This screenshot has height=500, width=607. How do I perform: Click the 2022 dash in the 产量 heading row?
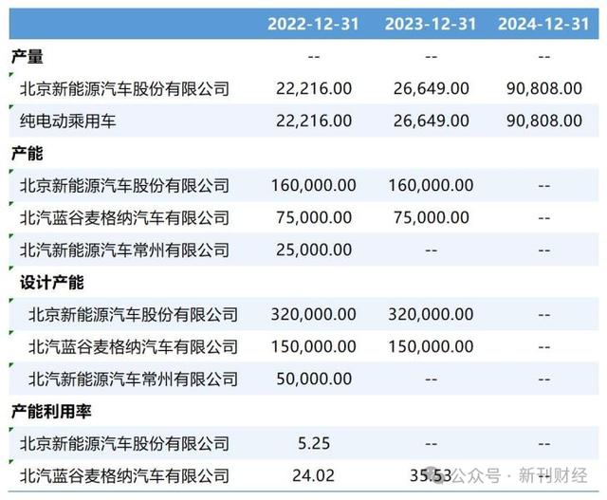click(x=314, y=57)
